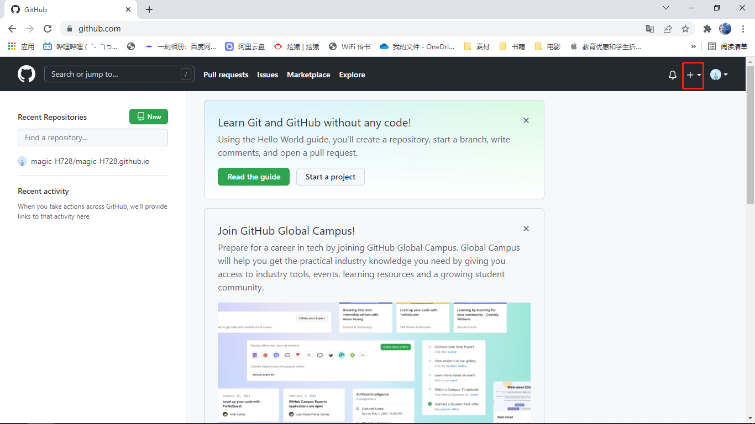
Task: Go back in browser
Action: click(x=12, y=29)
